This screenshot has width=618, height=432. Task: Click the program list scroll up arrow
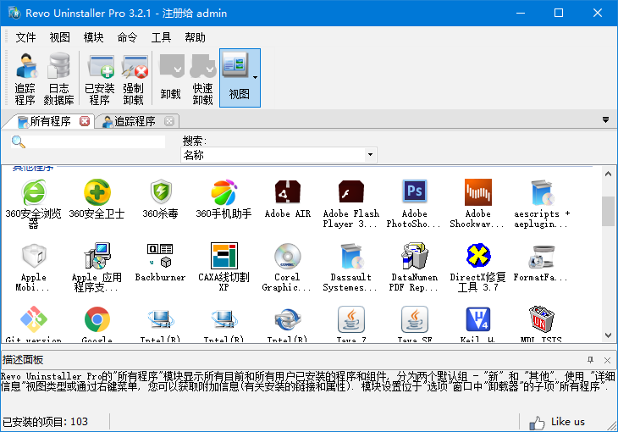tap(608, 174)
